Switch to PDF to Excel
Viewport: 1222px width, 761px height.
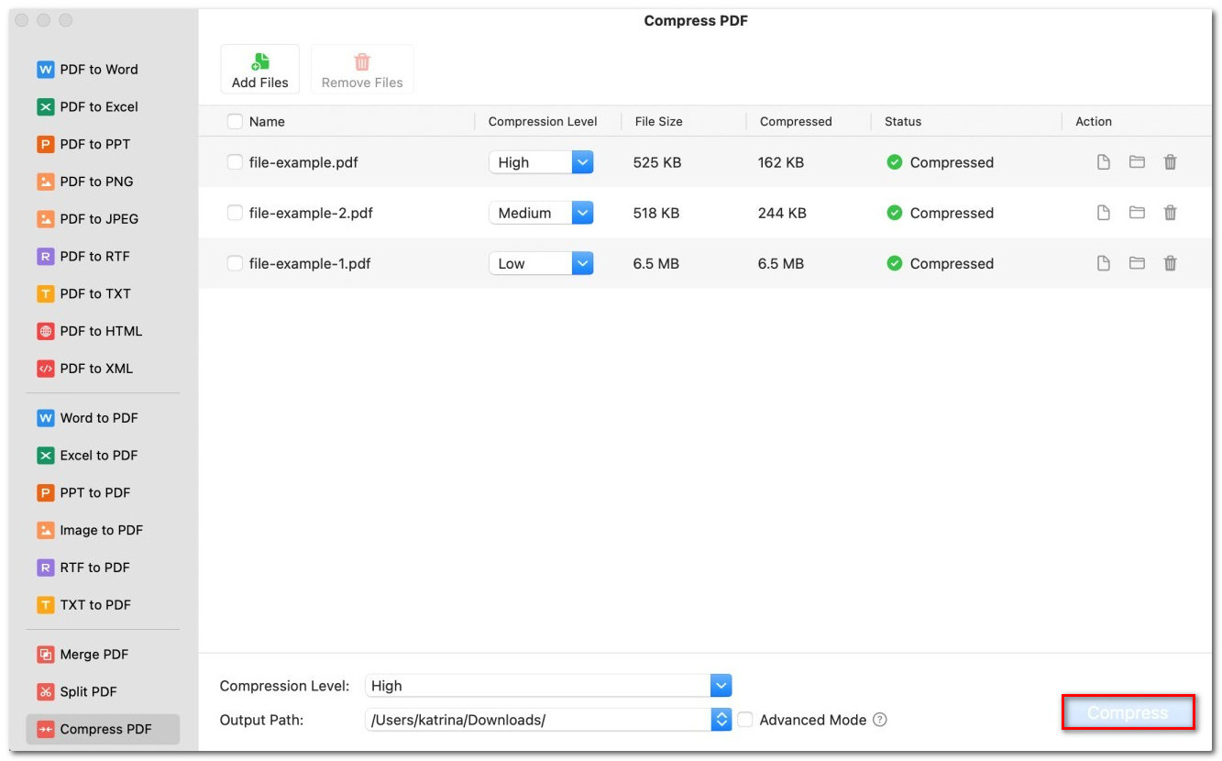(87, 107)
